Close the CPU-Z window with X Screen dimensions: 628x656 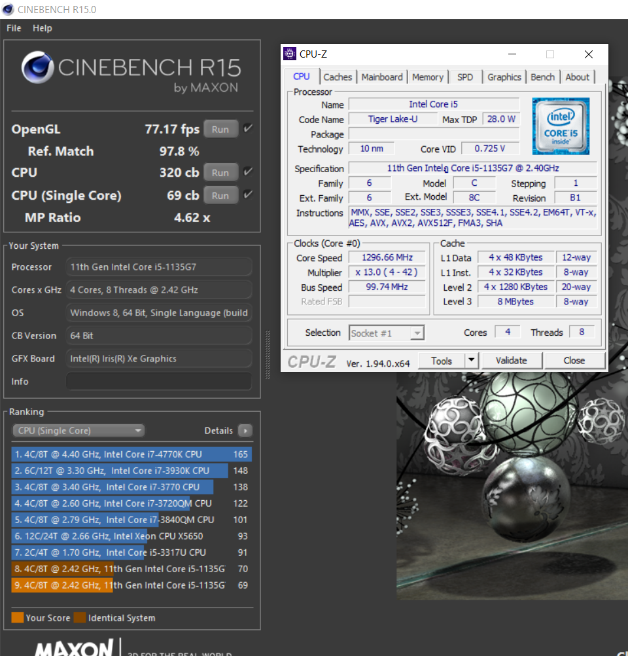coord(588,54)
